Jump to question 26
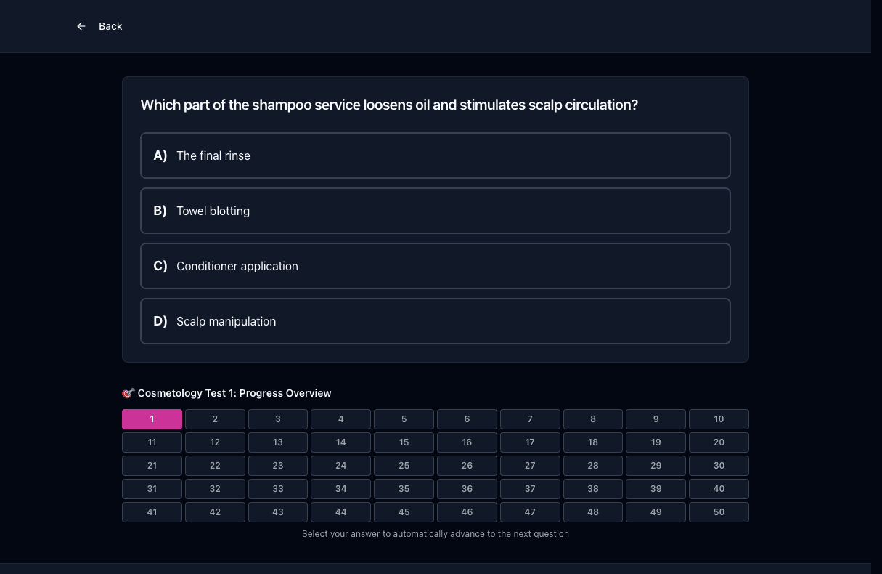 coord(467,466)
